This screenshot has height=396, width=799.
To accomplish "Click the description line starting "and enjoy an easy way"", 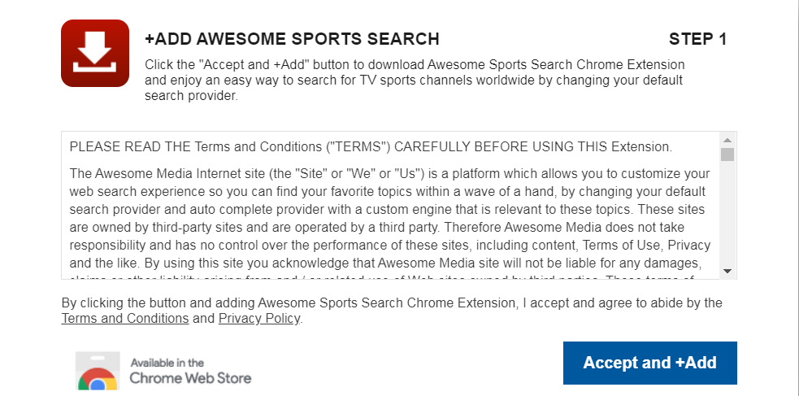I will click(414, 81).
